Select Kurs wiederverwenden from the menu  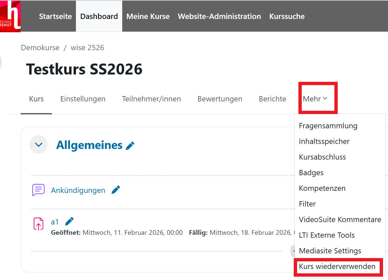[x=338, y=266]
